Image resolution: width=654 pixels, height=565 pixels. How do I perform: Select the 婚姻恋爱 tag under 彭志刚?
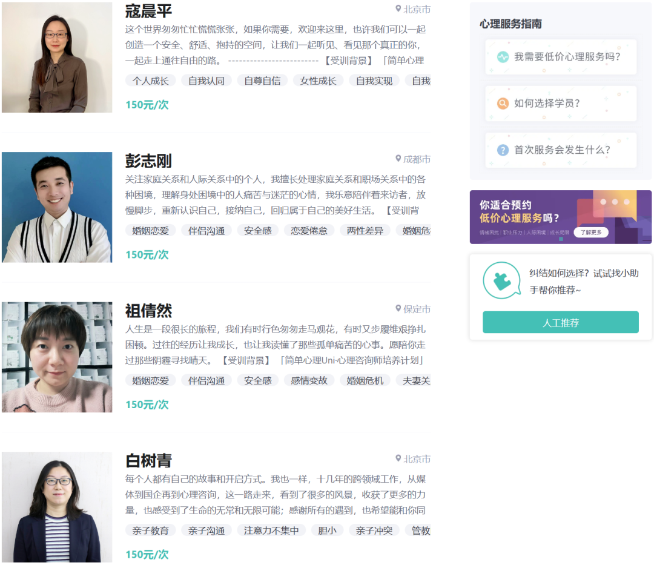tap(150, 230)
